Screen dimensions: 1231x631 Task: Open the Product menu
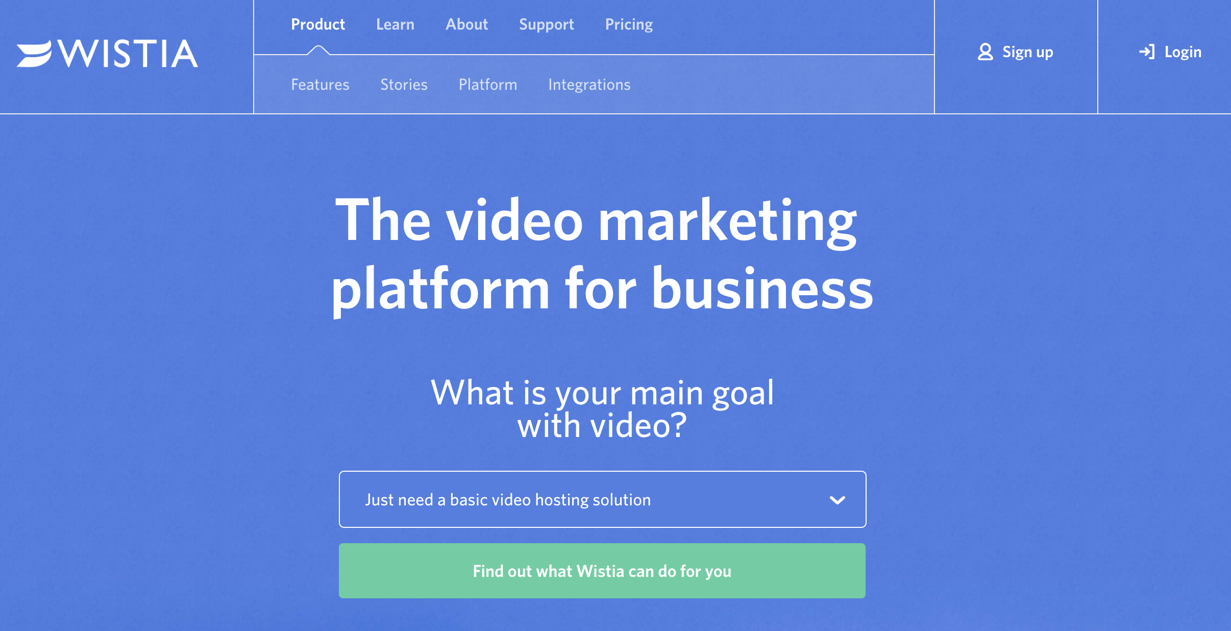(x=318, y=25)
